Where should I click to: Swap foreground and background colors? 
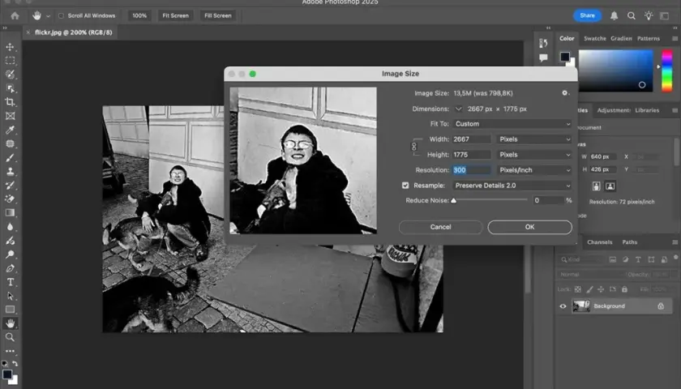coord(15,363)
